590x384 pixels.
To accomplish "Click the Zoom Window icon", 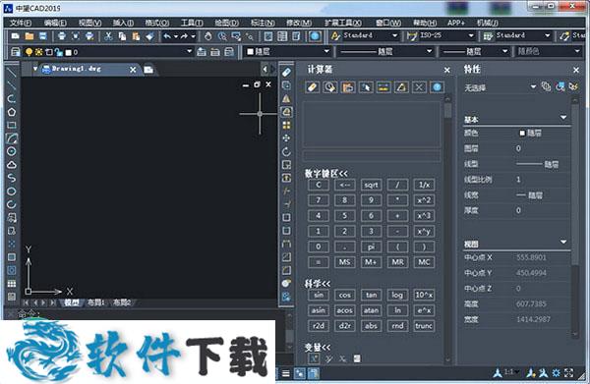I will [x=236, y=36].
